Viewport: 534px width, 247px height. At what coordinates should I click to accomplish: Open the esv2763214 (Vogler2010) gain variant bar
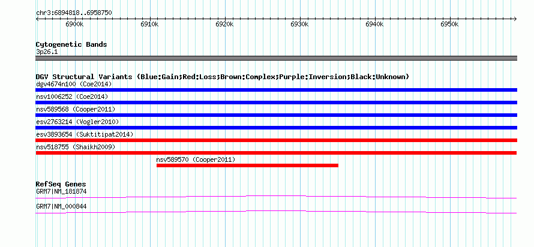click(x=276, y=128)
